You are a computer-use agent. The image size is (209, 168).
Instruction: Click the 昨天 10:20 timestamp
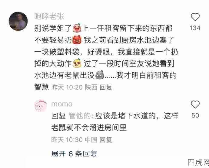pos(67,87)
